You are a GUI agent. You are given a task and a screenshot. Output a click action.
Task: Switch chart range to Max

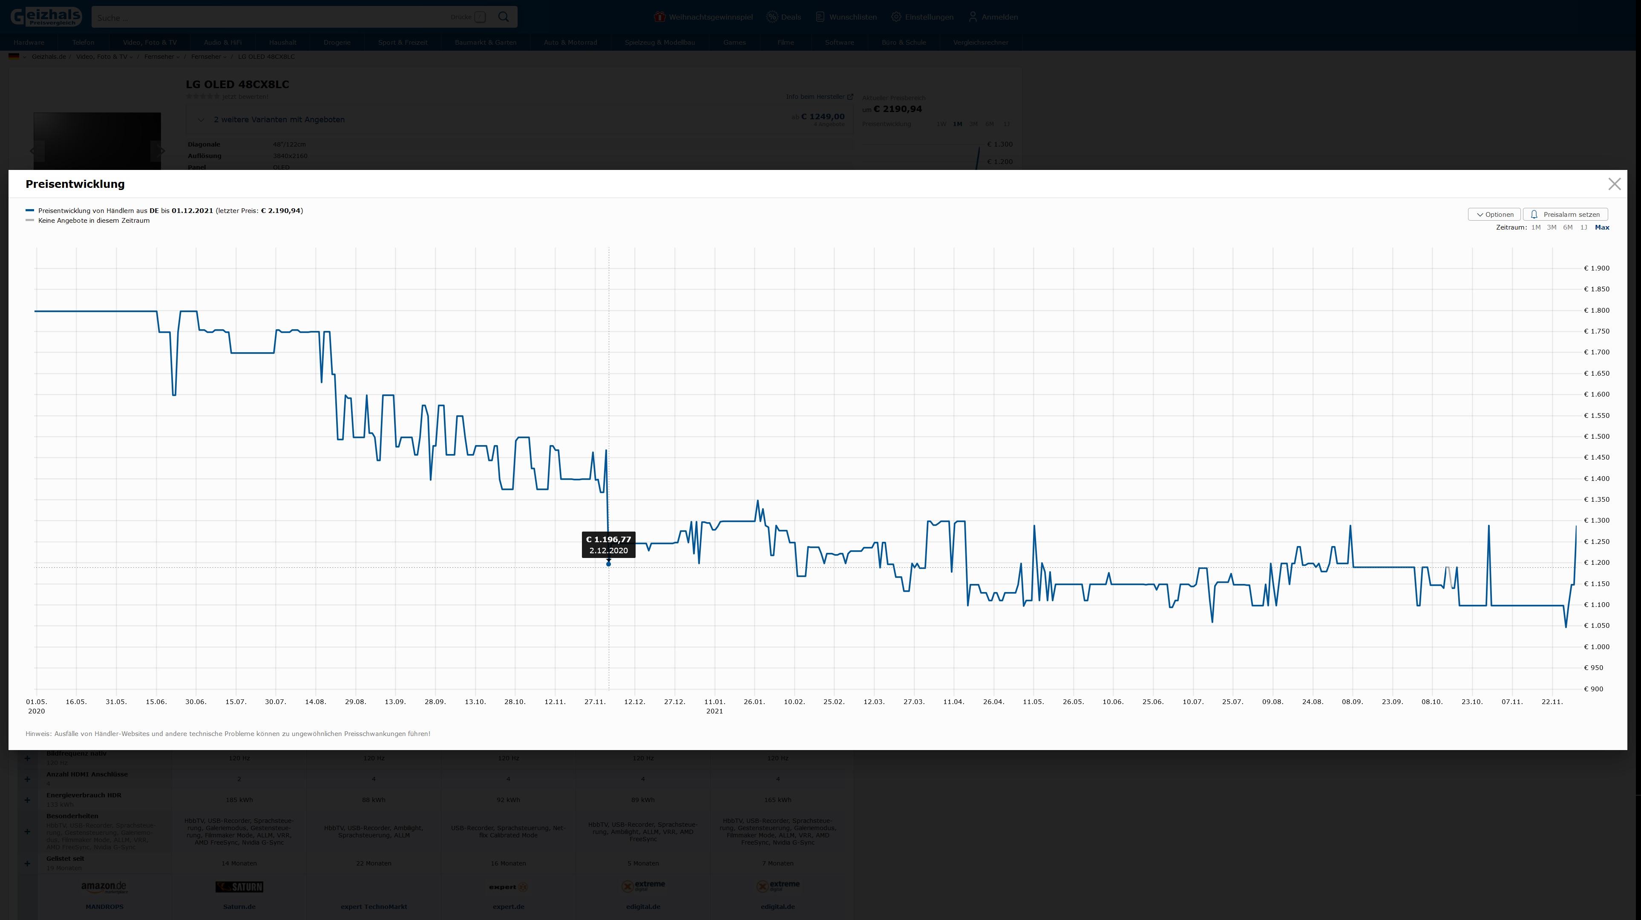coord(1601,227)
